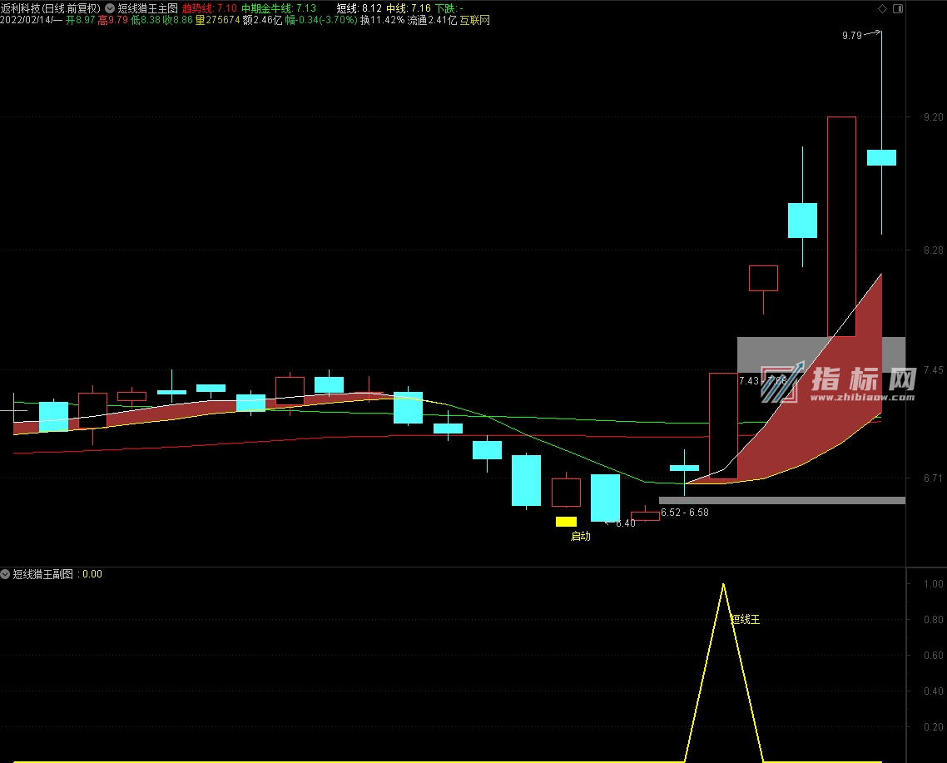947x763 pixels.
Task: Select the volume figure 量275674
Action: (x=217, y=20)
